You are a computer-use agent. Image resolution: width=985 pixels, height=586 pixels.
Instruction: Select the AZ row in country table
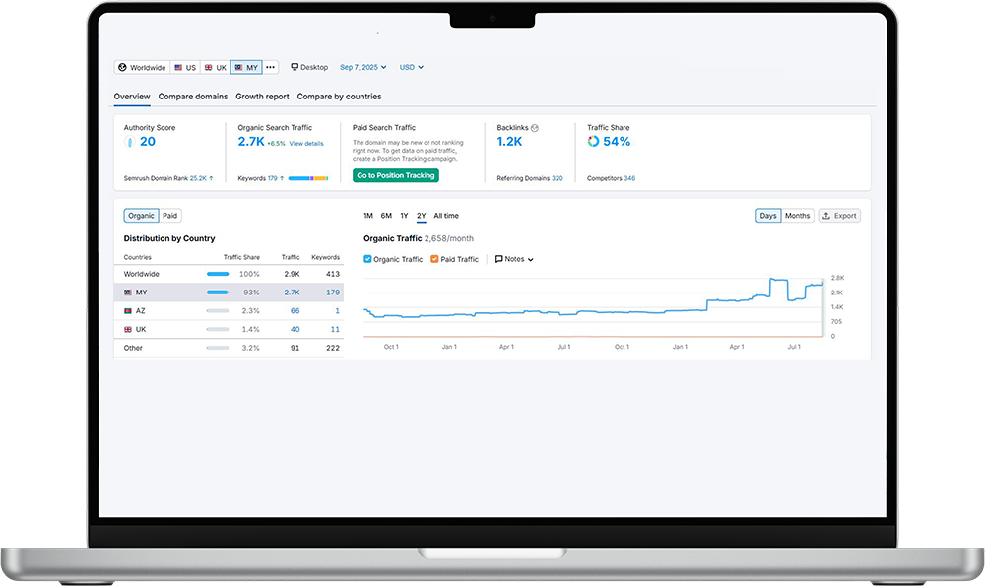(229, 310)
